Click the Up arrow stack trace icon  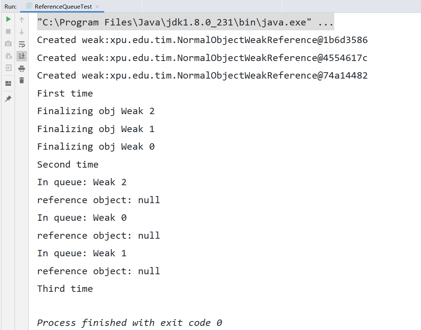tap(22, 20)
